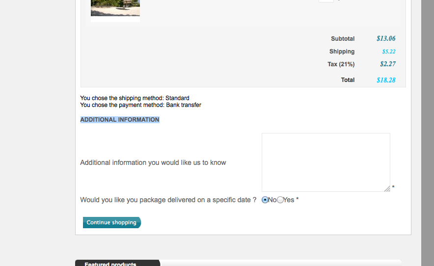
Task: Click the $2.27 tax amount
Action: 387,64
